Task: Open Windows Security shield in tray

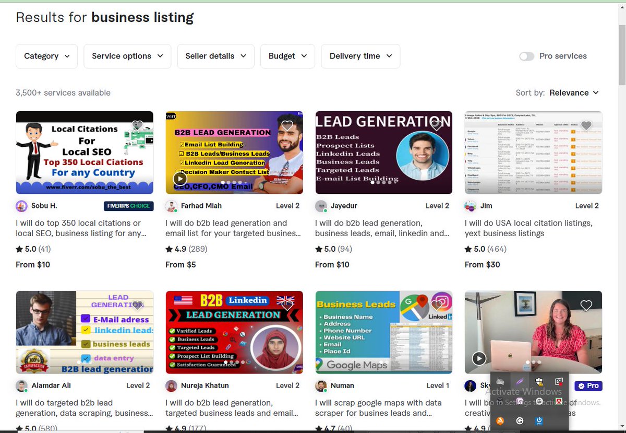Action: (x=539, y=381)
